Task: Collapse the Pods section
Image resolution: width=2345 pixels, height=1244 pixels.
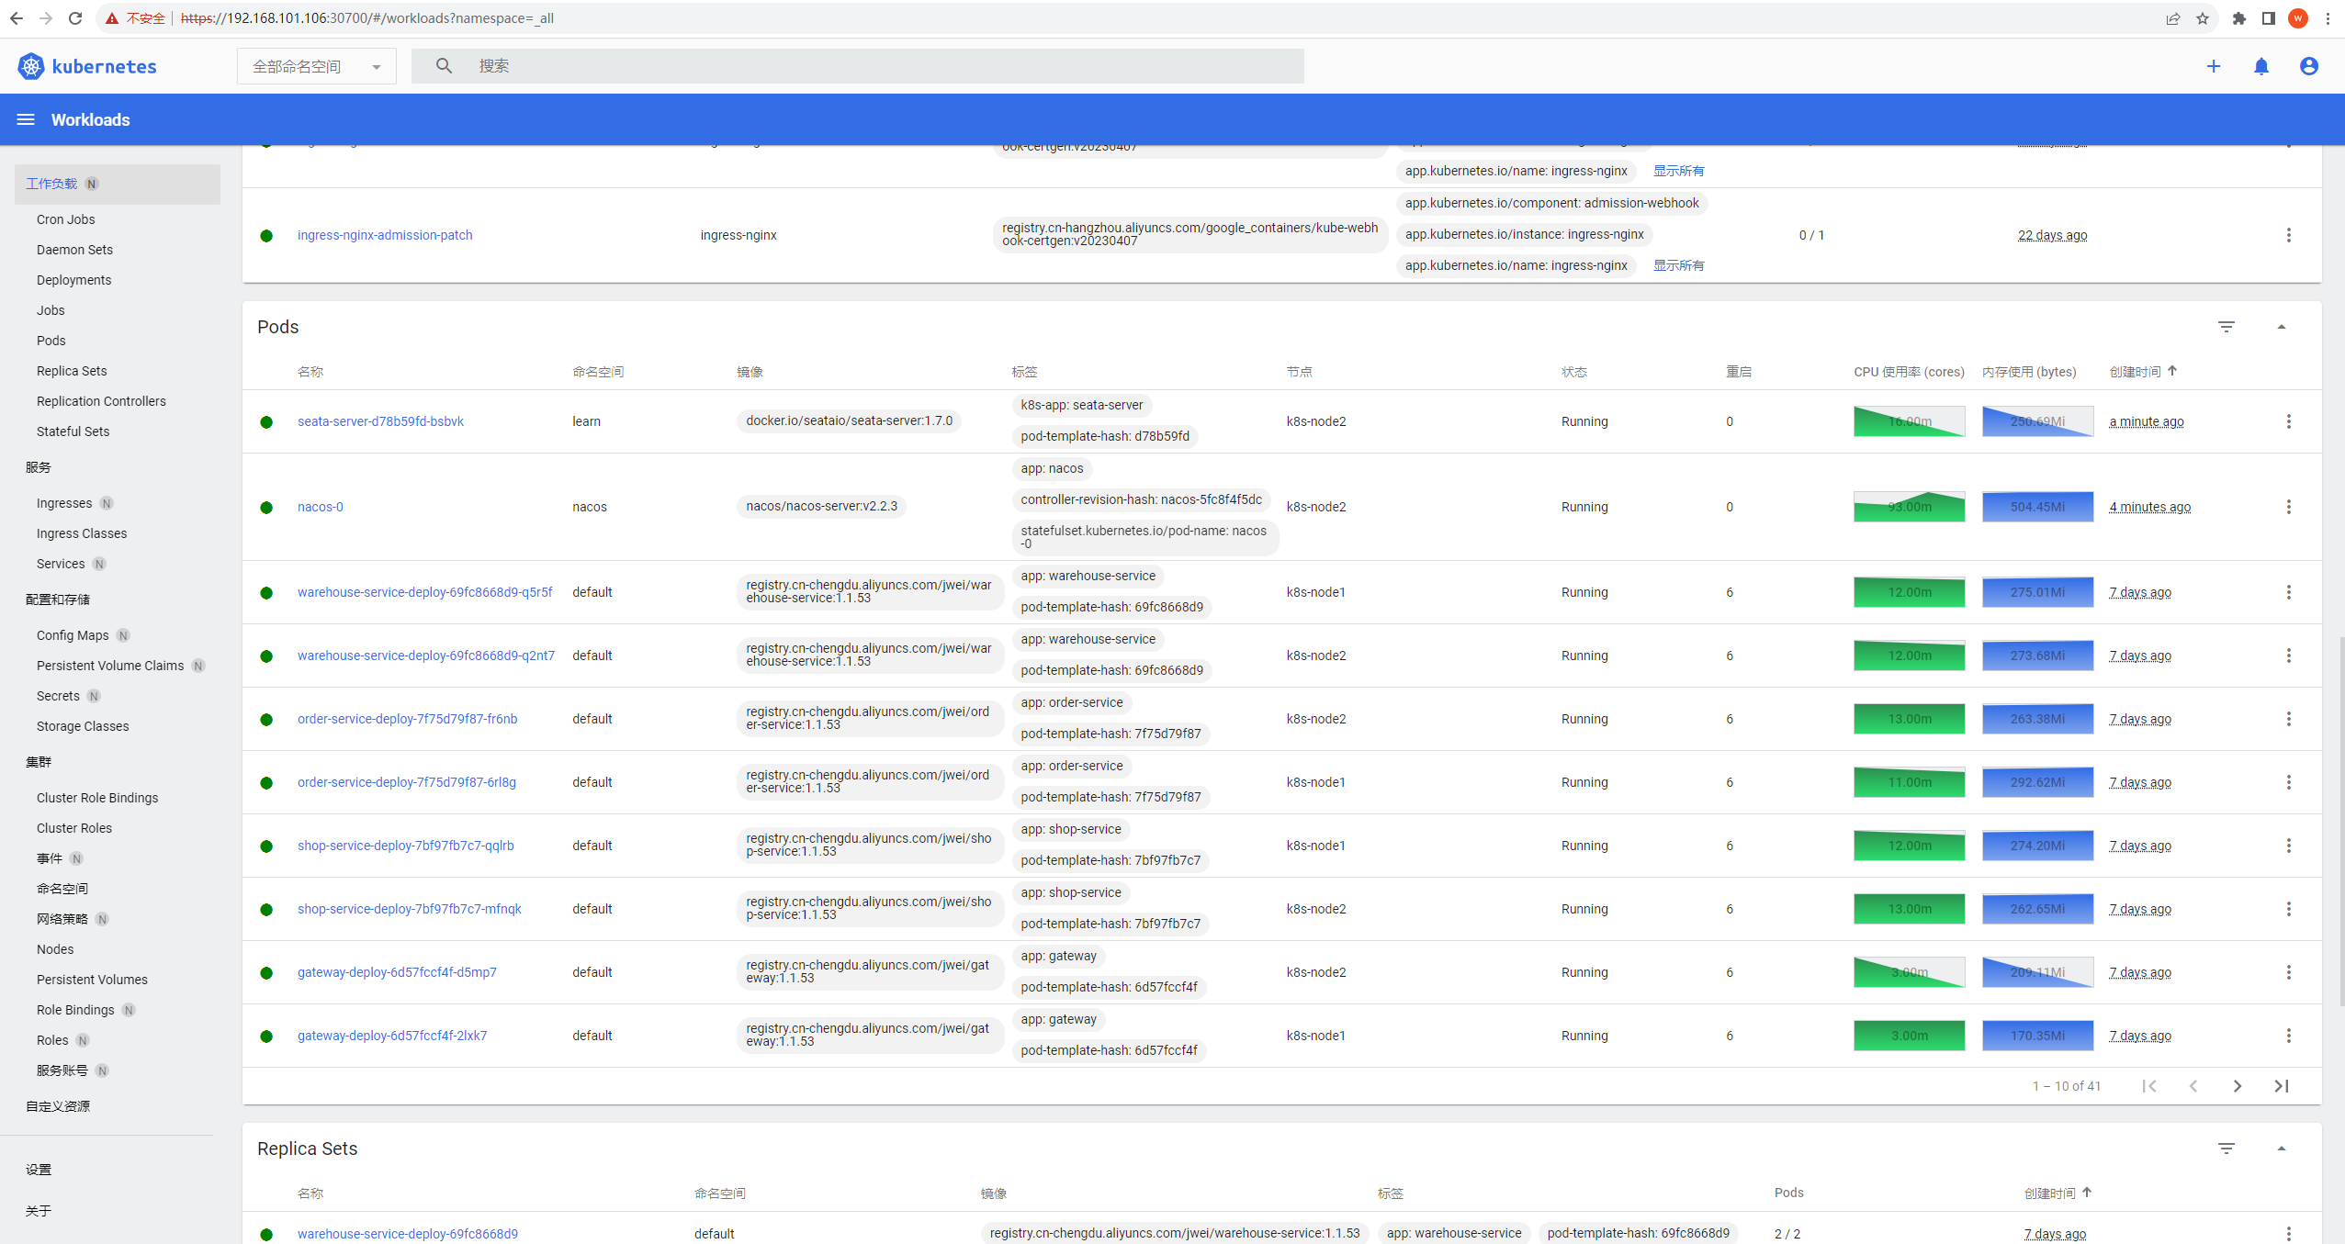Action: [2282, 327]
